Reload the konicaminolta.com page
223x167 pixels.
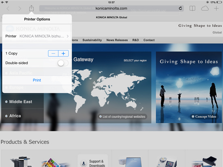pos(180,8)
